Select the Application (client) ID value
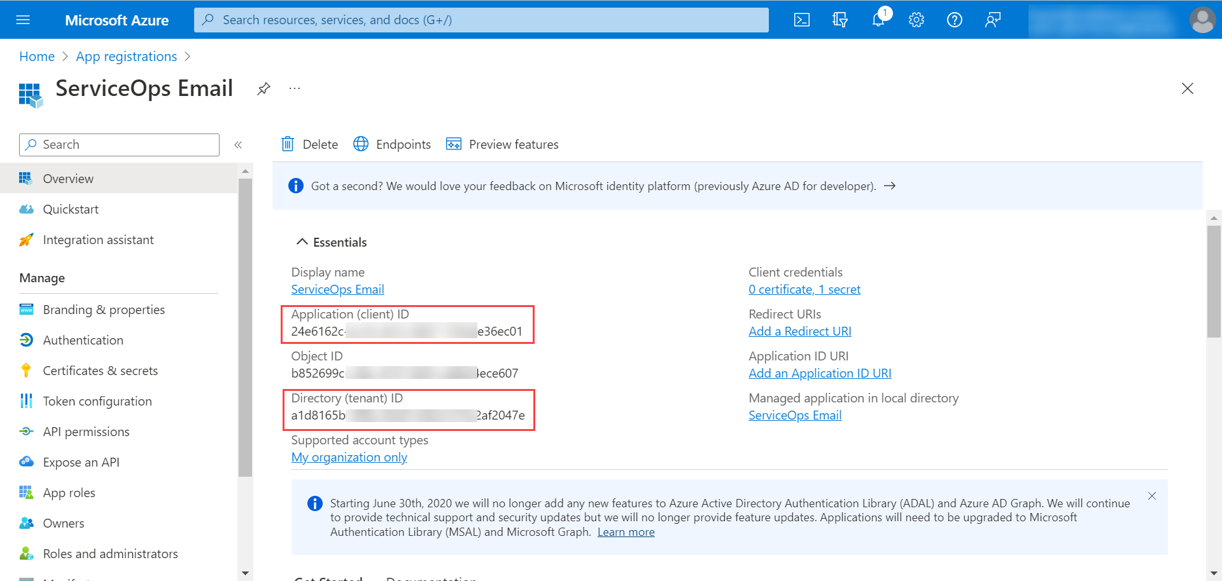Image resolution: width=1222 pixels, height=581 pixels. (407, 331)
